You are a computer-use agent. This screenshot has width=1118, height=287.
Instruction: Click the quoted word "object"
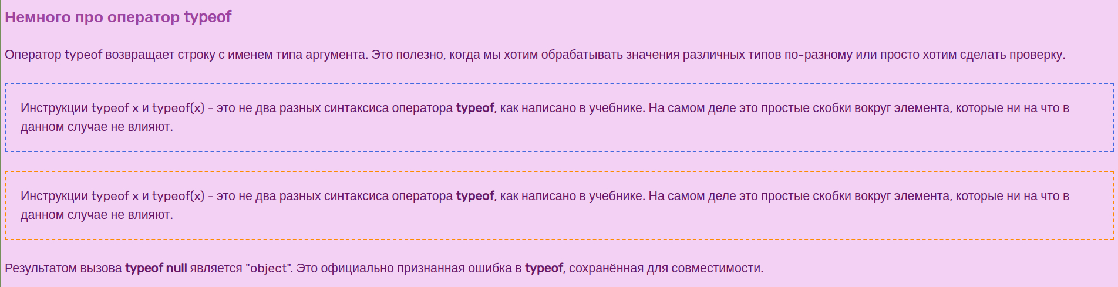(269, 268)
